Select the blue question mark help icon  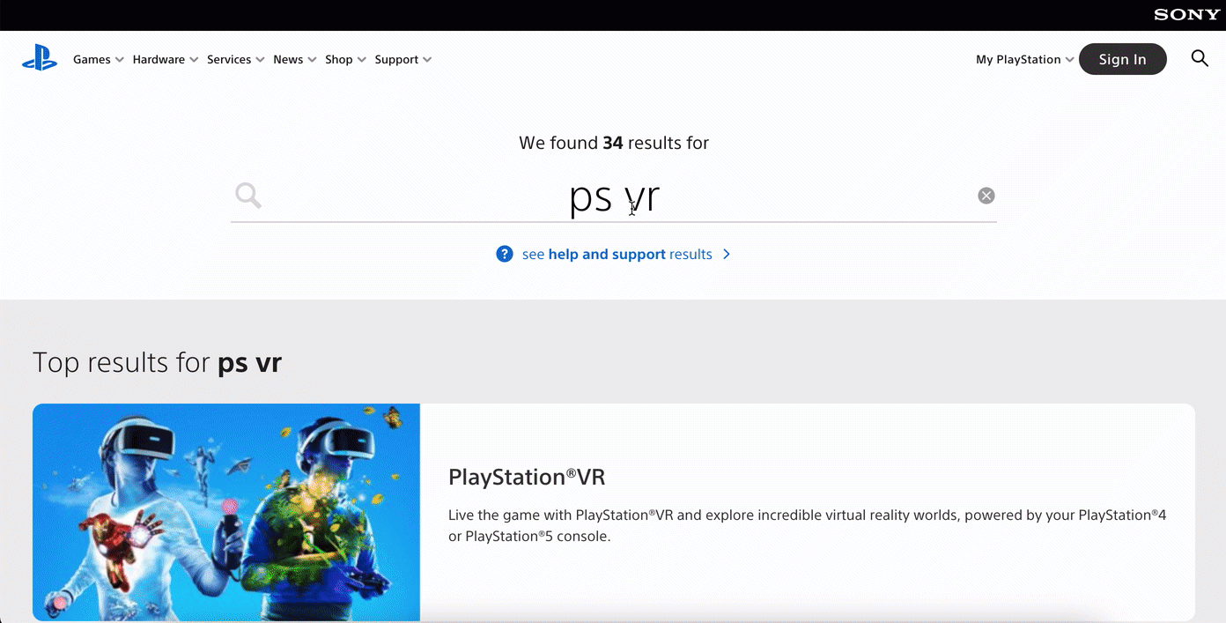click(x=505, y=254)
